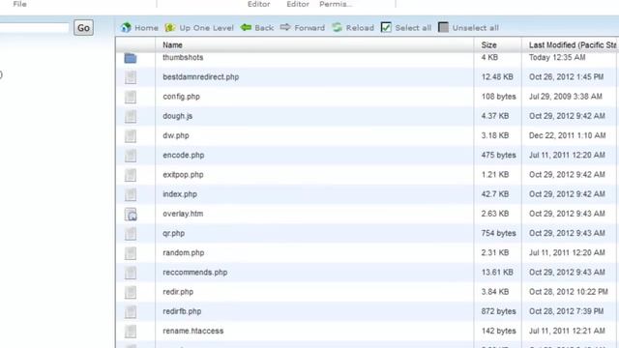619x348 pixels.
Task: Select file name overlay.htm
Action: click(x=183, y=214)
